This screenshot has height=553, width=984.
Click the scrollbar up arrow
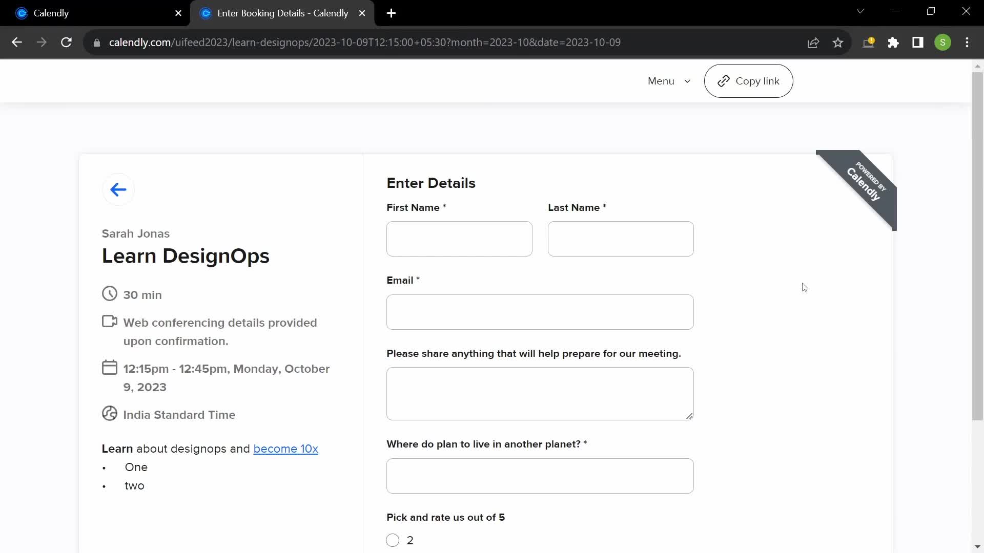977,66
